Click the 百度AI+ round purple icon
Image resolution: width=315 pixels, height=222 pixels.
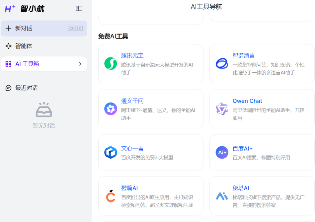coord(222,152)
